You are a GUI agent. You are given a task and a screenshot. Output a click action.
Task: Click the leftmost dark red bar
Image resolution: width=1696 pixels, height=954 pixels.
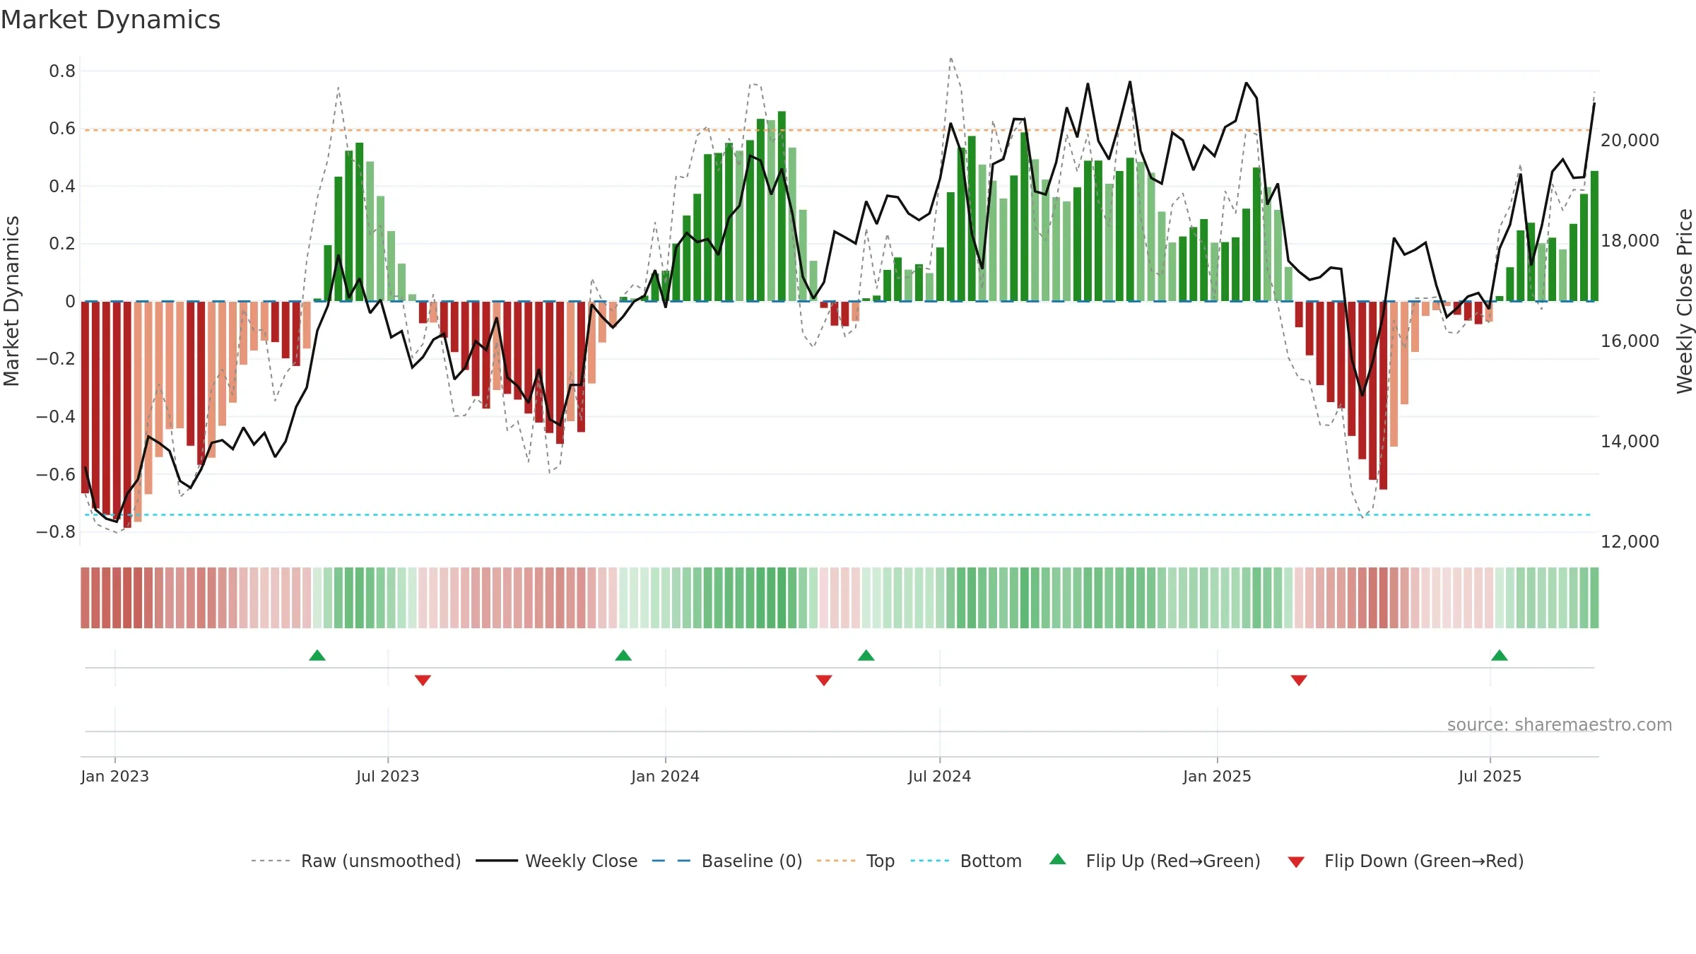[x=85, y=397]
